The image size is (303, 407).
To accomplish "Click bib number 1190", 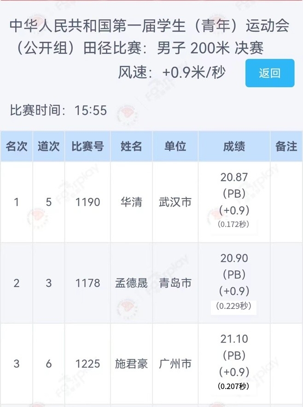I will coord(87,202).
